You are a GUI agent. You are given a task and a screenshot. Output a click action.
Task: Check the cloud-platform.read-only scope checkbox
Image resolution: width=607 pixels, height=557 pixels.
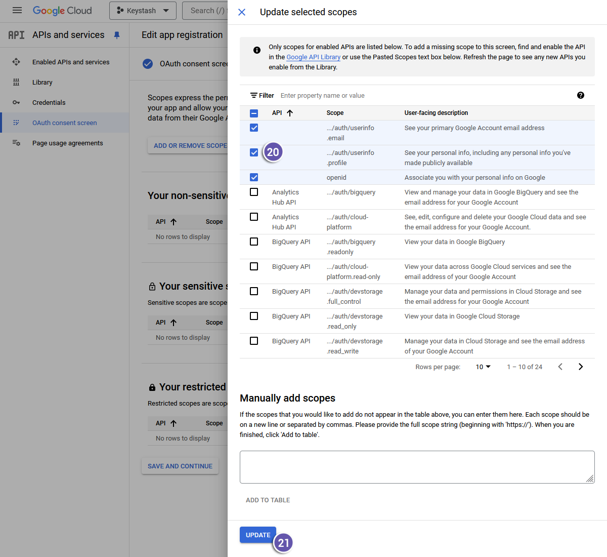[x=254, y=266]
